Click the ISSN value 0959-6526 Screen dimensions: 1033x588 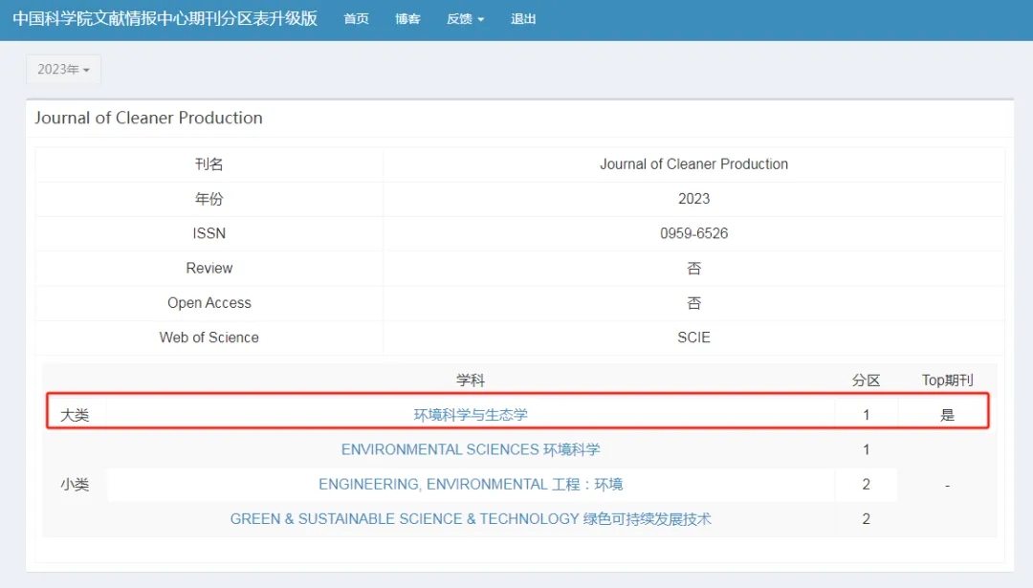[693, 233]
